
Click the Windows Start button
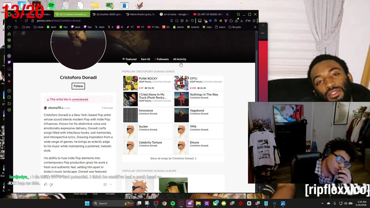87,203
